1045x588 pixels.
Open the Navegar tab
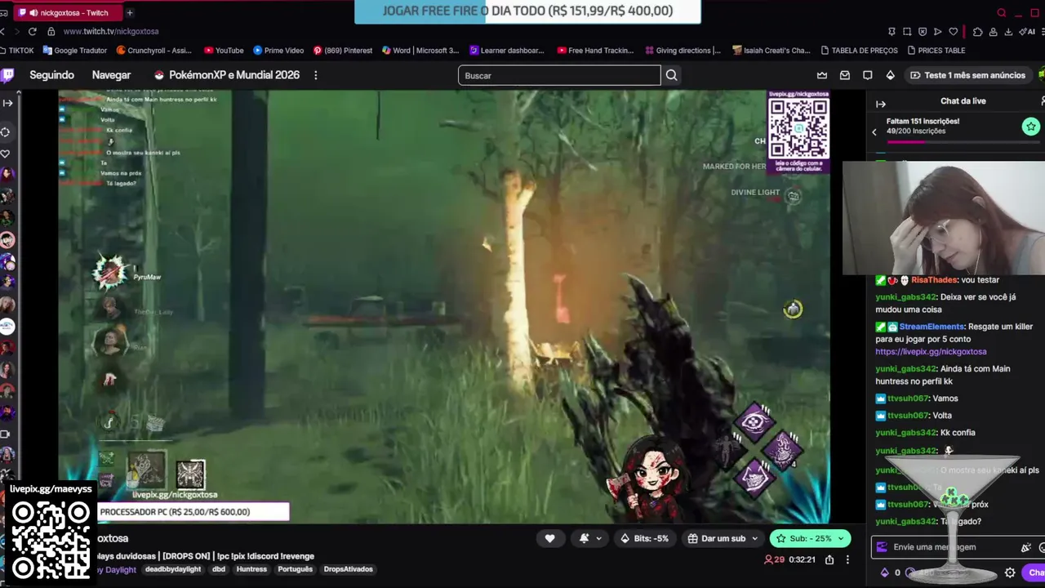tap(111, 75)
